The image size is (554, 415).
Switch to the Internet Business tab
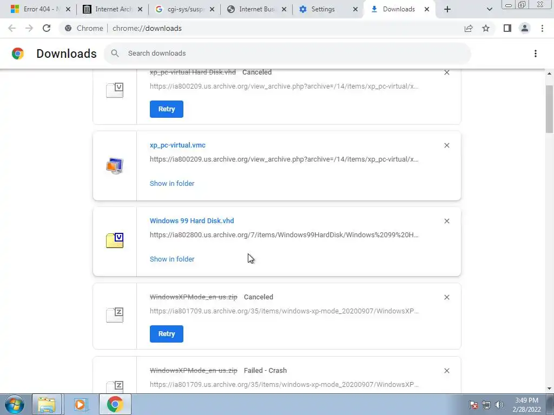[256, 9]
